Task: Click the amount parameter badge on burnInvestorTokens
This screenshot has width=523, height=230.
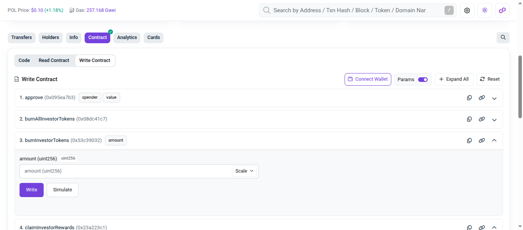Action: coord(116,140)
